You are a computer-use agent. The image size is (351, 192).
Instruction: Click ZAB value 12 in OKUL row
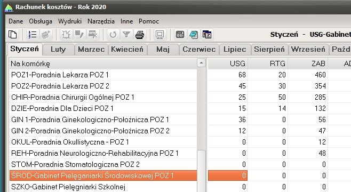(x=322, y=142)
